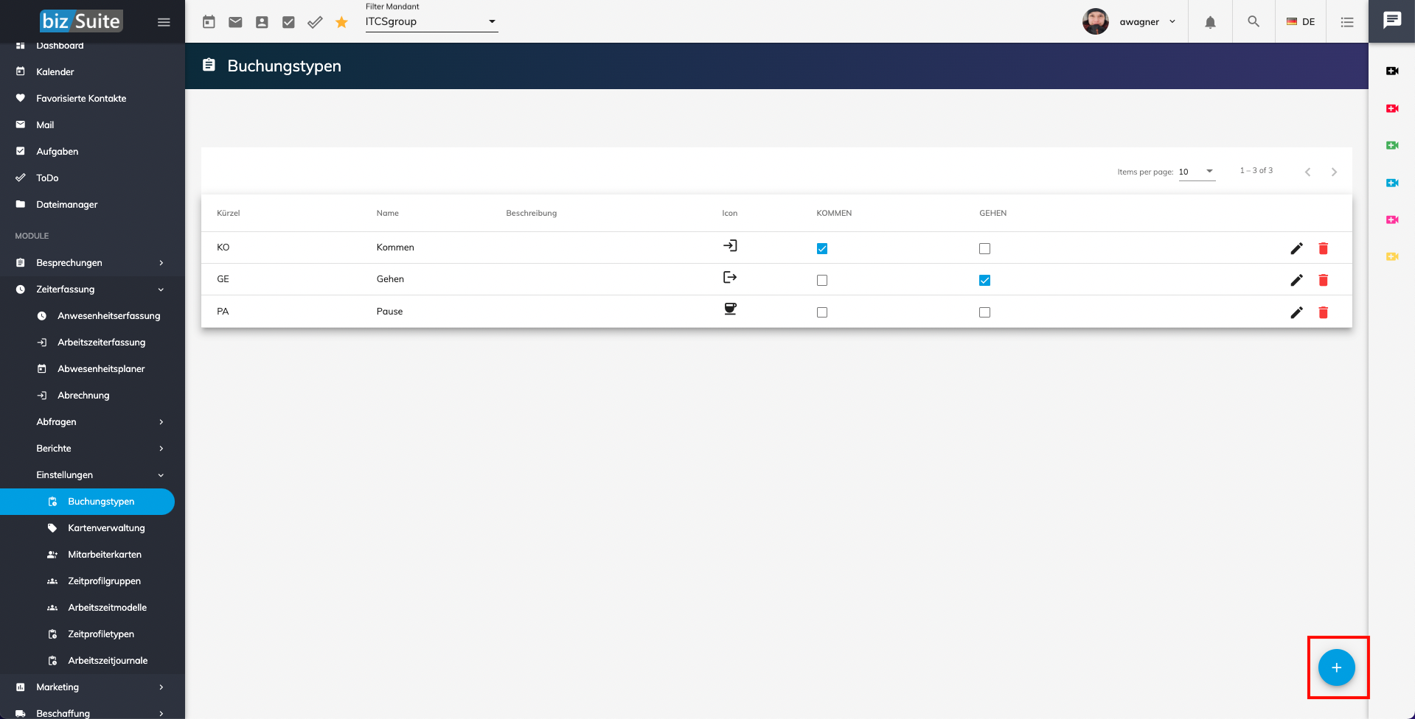Go to Abwesenheitsplaner menu item
The height and width of the screenshot is (719, 1415).
click(101, 369)
